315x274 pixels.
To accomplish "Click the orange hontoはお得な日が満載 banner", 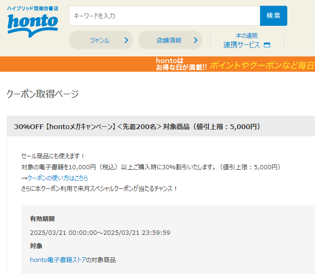I will click(158, 64).
